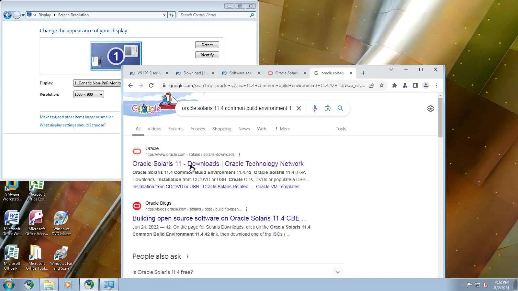Open Windows Media Player from the taskbar
518x291 pixels.
(68, 285)
